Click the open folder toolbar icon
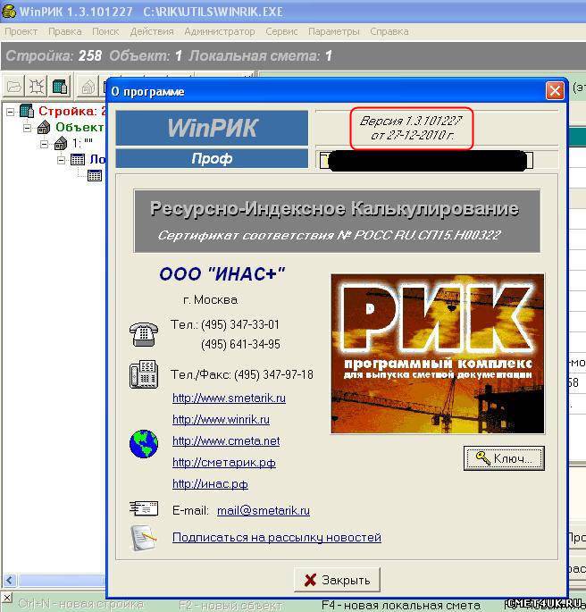This screenshot has height=612, width=586. click(14, 87)
